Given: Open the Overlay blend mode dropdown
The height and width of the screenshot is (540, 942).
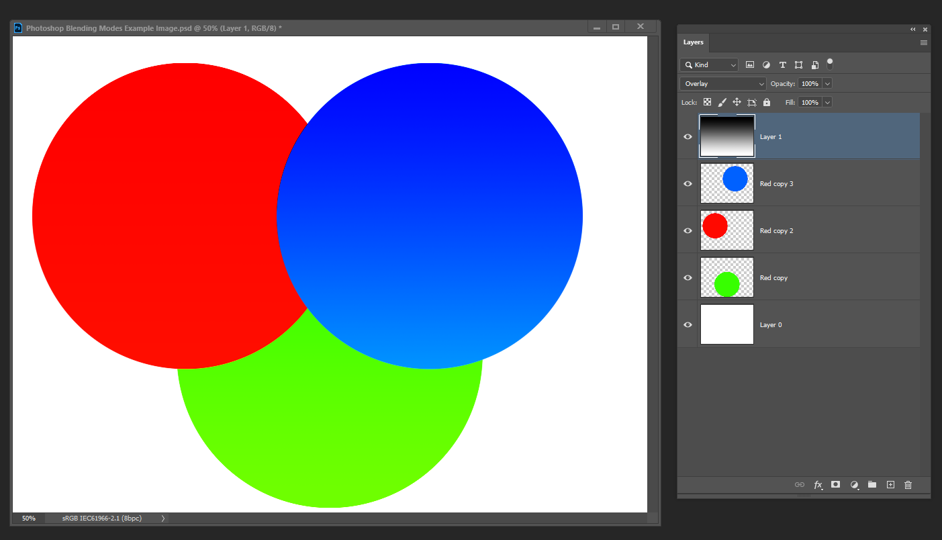Looking at the screenshot, I should [722, 84].
